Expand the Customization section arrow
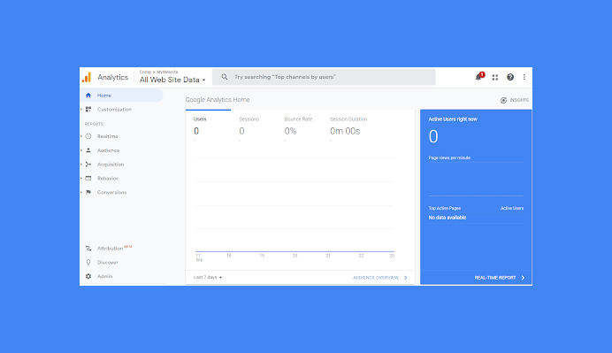This screenshot has width=612, height=353. tap(81, 110)
